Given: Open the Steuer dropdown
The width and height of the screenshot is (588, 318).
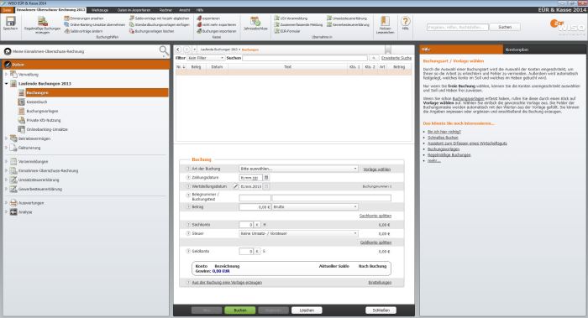Looking at the screenshot, I should 298,233.
